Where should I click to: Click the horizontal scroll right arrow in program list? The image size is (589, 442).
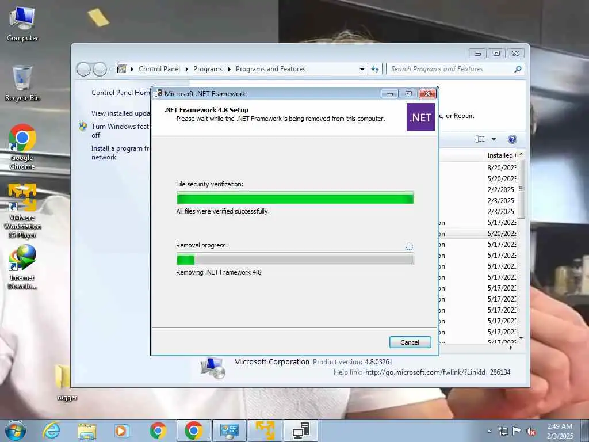511,348
